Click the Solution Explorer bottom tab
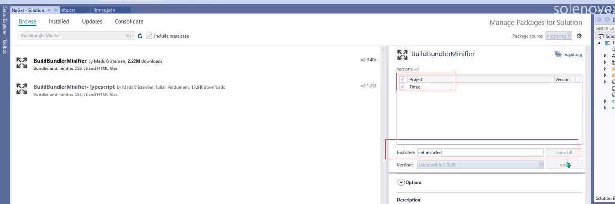The width and height of the screenshot is (615, 204). [604, 198]
